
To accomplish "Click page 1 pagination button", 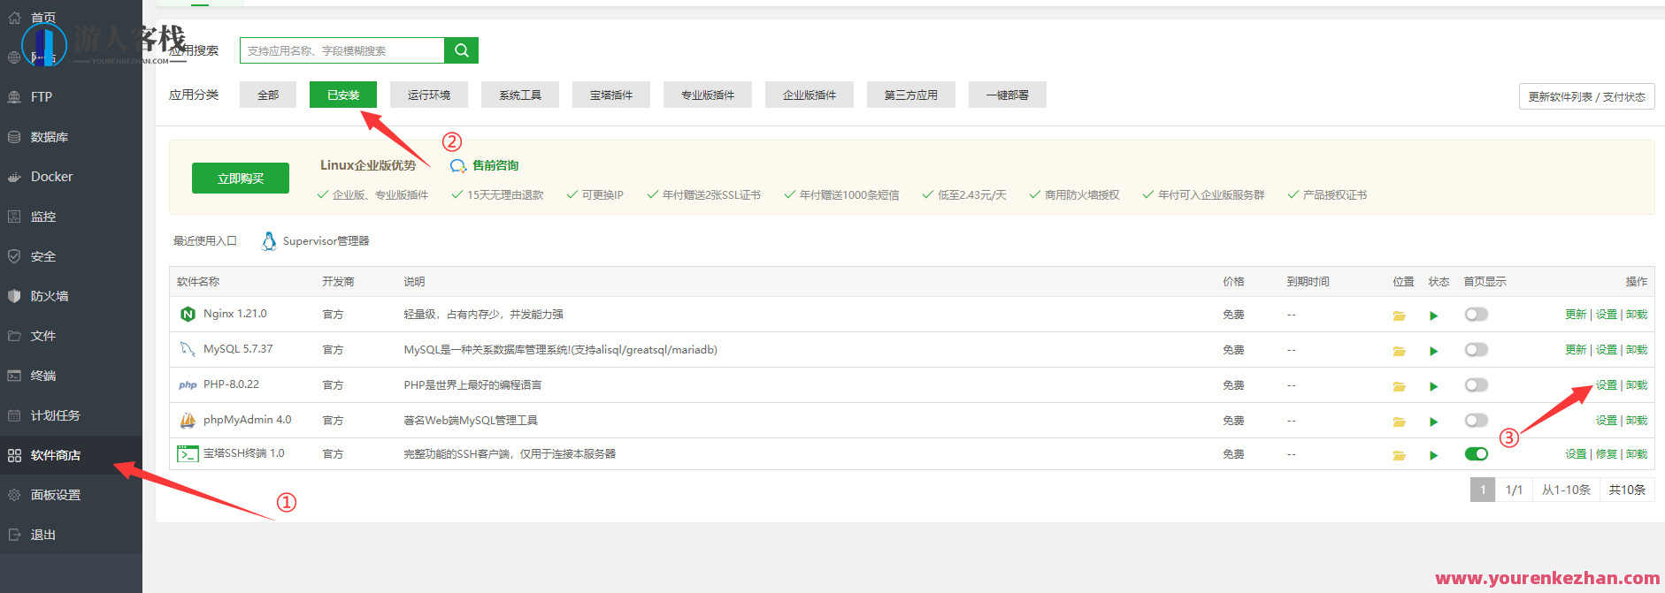I will 1483,490.
